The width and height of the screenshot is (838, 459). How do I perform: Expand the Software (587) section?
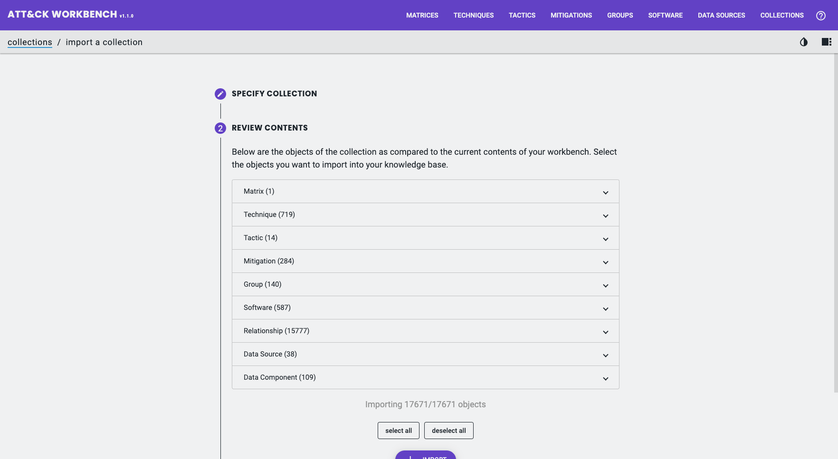[x=425, y=308]
